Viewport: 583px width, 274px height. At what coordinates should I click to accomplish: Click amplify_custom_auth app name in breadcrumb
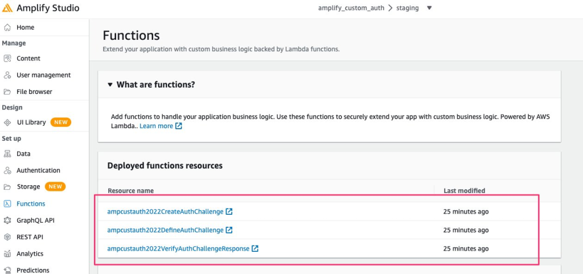tap(351, 8)
